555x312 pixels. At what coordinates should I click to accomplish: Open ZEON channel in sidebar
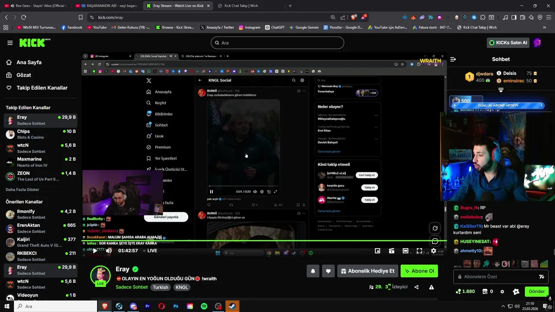[x=41, y=176]
